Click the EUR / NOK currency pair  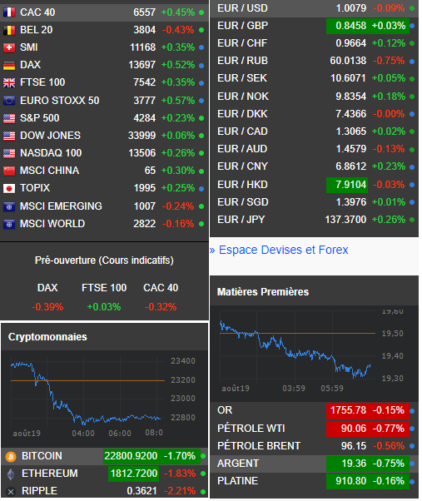[243, 97]
